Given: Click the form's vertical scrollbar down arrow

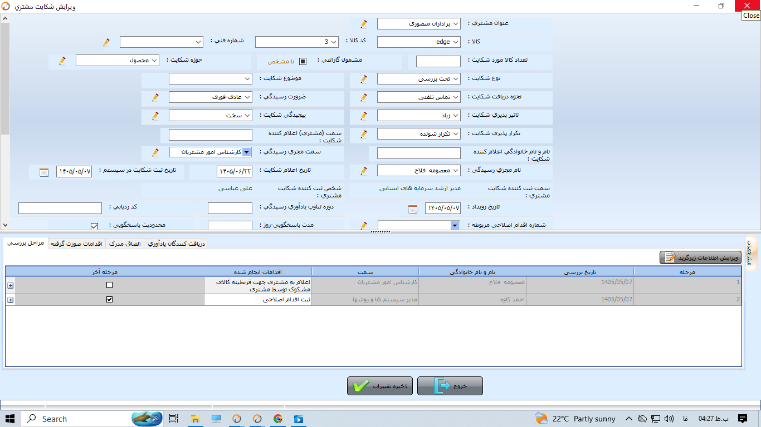Looking at the screenshot, I should [5, 225].
